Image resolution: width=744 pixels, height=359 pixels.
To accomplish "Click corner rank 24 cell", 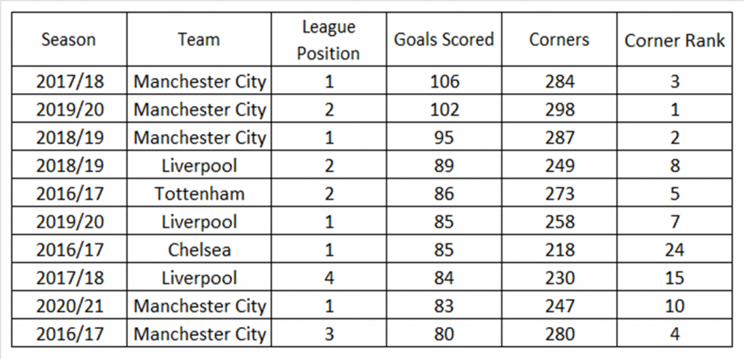I will 675,249.
